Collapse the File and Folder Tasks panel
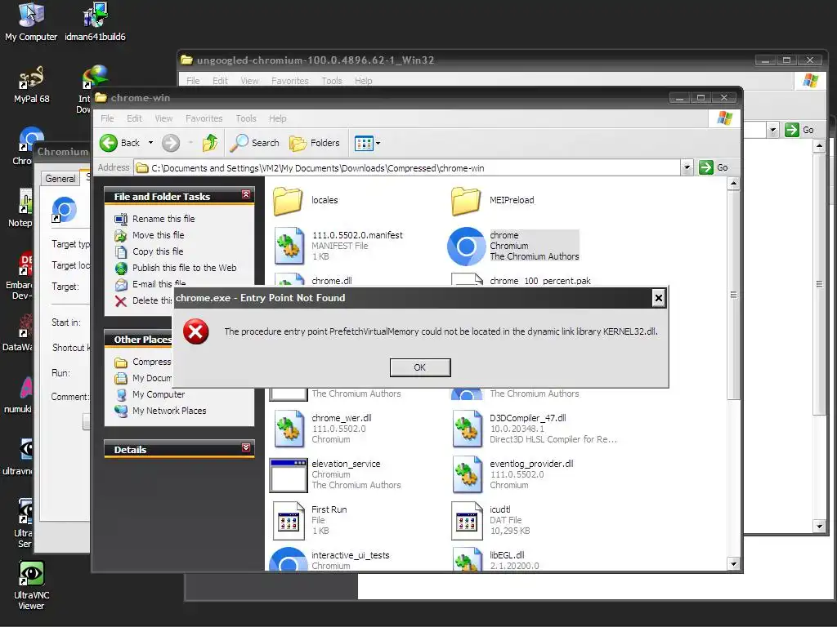Viewport: 837px width, 627px height. [245, 194]
